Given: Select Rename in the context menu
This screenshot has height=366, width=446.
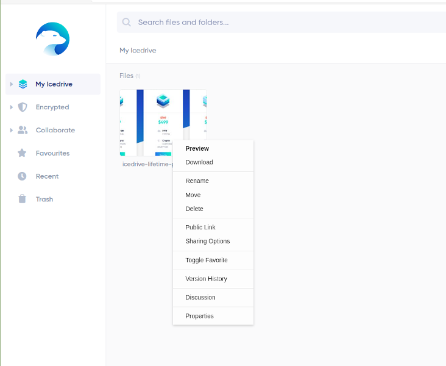Looking at the screenshot, I should tap(197, 181).
